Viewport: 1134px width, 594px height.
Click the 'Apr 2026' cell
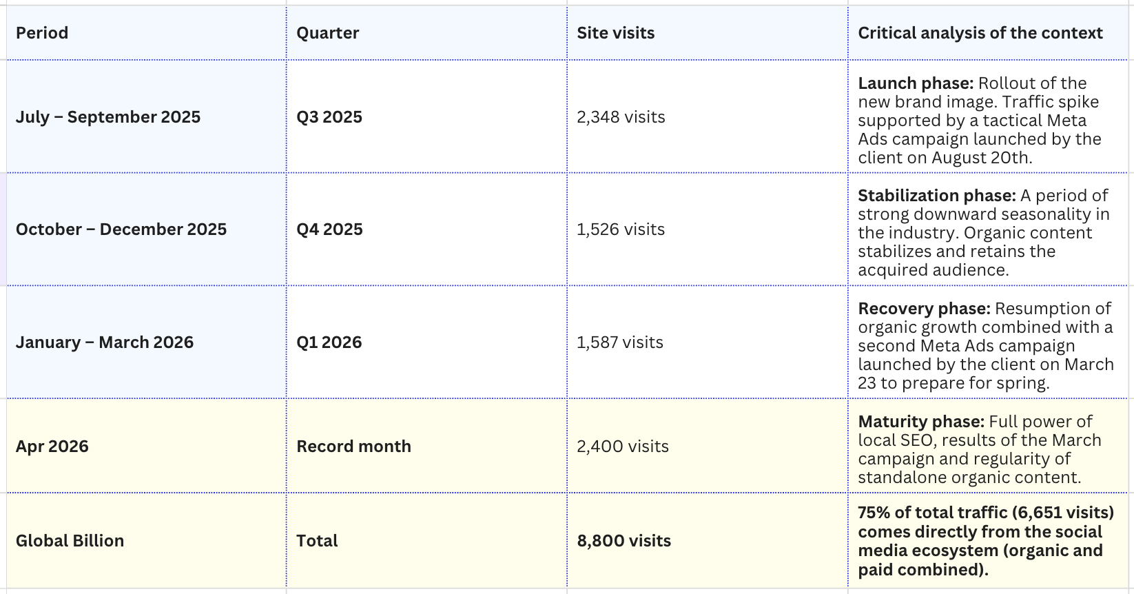click(x=146, y=446)
